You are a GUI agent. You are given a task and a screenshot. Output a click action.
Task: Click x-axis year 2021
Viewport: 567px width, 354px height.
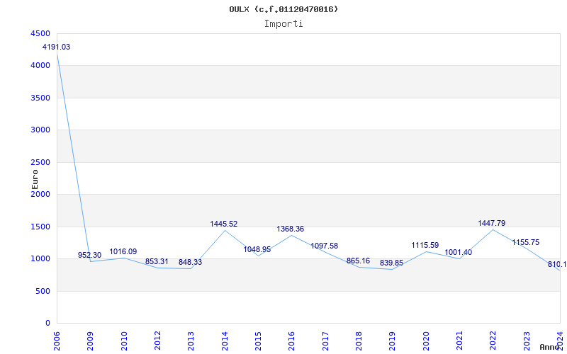tap(459, 341)
